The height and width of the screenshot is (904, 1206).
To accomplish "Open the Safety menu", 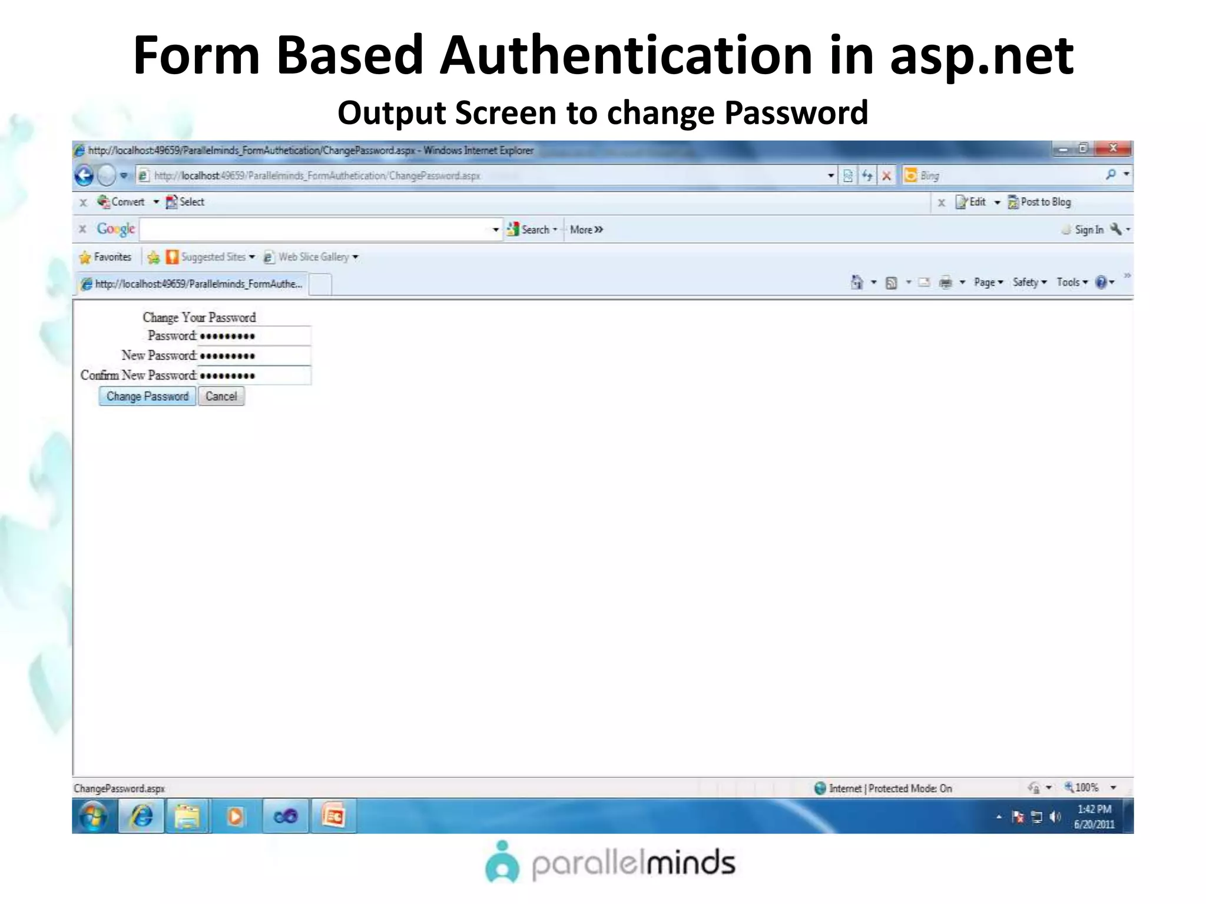I will [1029, 282].
